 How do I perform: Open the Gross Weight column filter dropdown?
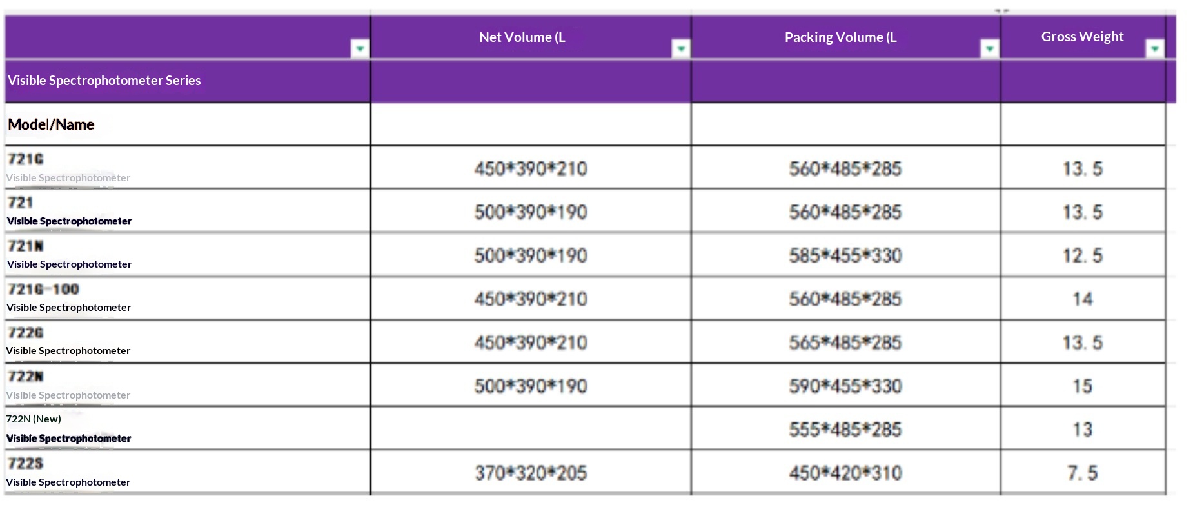pos(1155,48)
